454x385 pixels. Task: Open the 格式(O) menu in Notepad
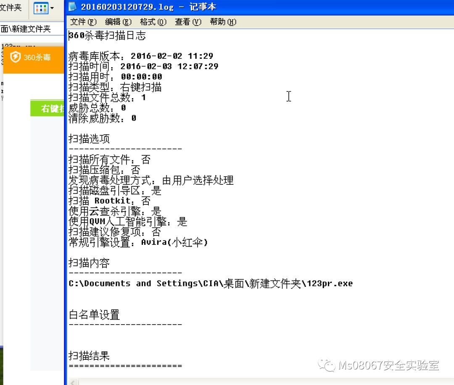tap(153, 22)
